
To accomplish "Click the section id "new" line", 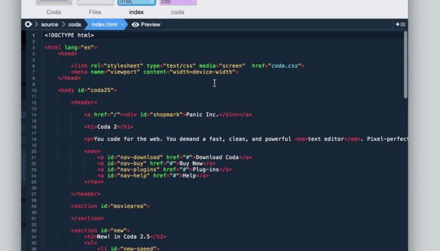I will (x=101, y=231).
